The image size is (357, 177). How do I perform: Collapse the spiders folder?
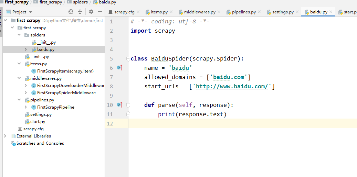coord(19,35)
